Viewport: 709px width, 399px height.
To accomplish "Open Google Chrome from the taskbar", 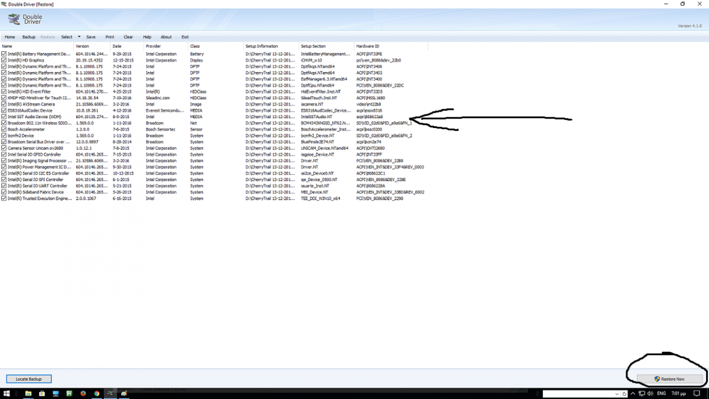I will (x=96, y=394).
